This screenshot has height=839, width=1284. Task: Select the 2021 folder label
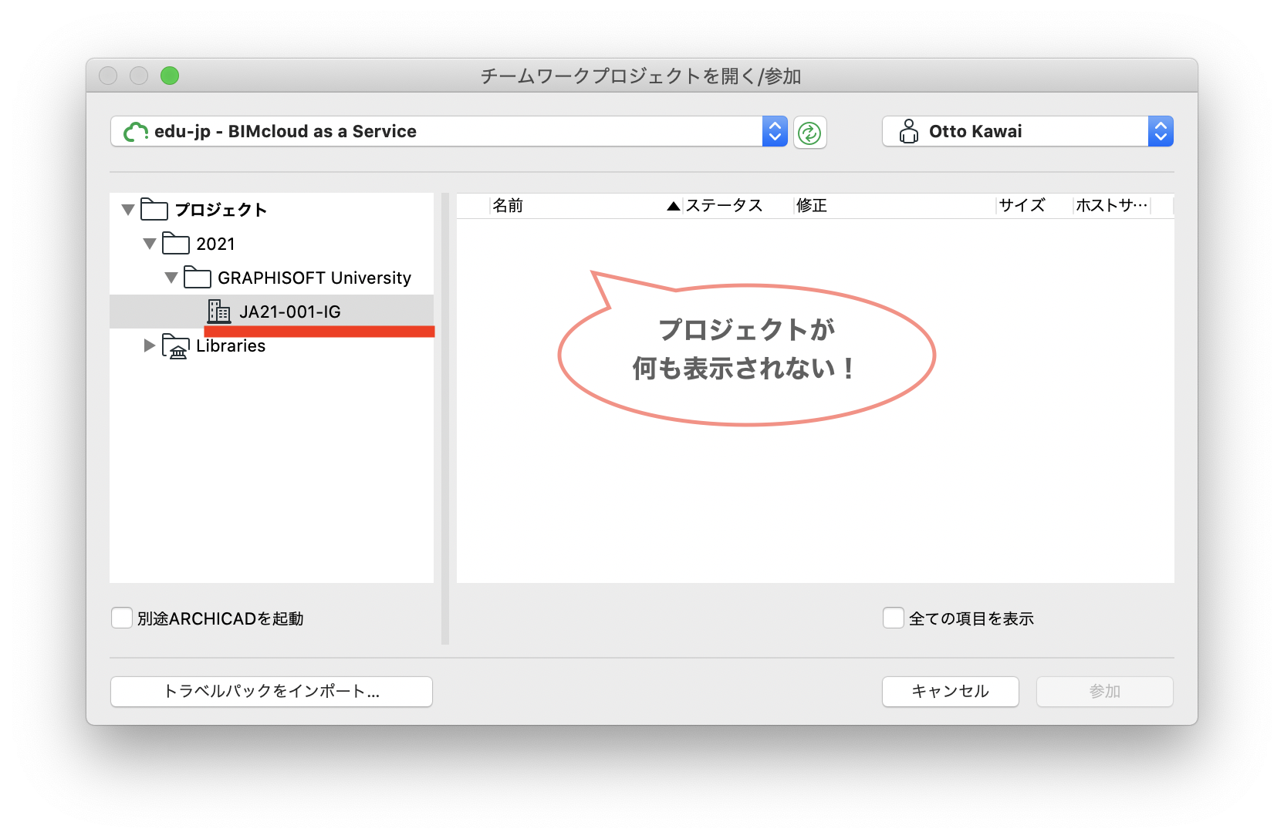pyautogui.click(x=215, y=244)
